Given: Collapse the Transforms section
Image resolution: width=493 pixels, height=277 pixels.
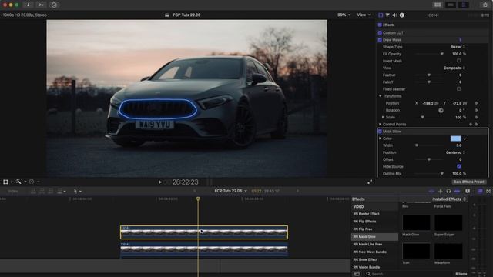Looking at the screenshot, I should [380, 96].
